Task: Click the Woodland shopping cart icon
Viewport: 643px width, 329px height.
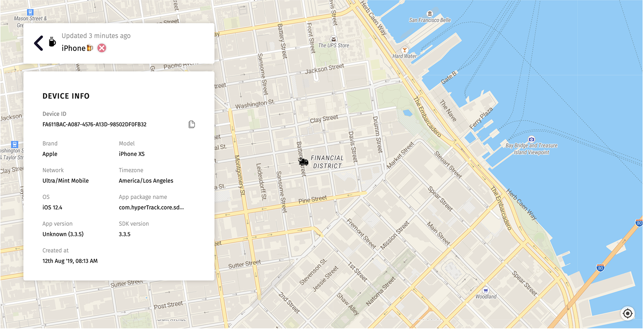Action: tap(486, 290)
